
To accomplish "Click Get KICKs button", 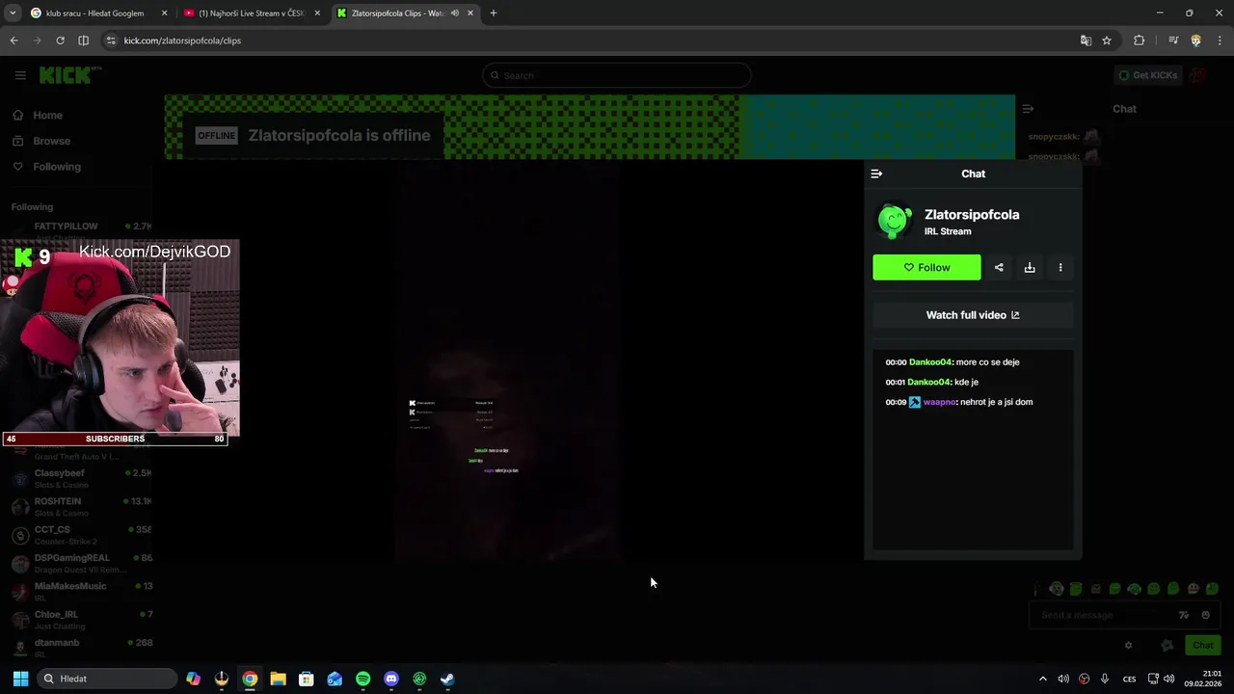I will coord(1147,75).
